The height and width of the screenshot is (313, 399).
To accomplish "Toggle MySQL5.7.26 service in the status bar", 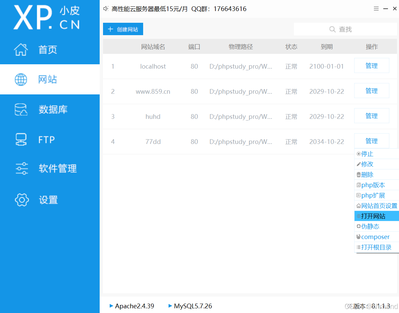I will click(x=190, y=306).
